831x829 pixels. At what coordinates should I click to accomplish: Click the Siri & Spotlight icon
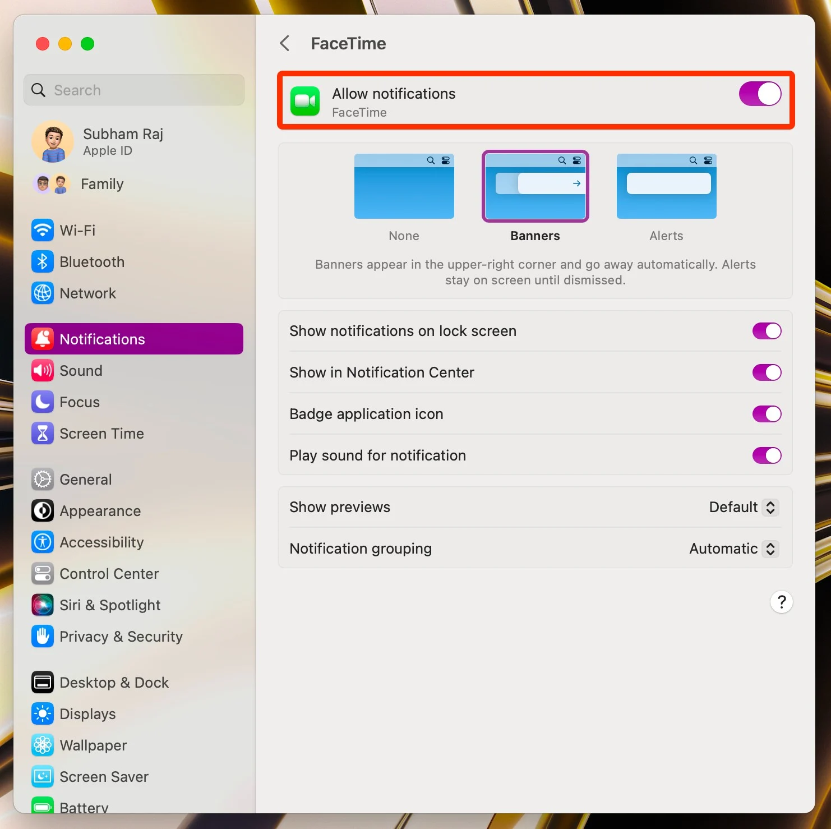point(43,605)
